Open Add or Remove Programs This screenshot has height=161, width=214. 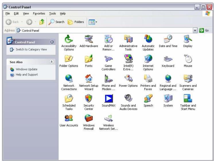(108, 43)
